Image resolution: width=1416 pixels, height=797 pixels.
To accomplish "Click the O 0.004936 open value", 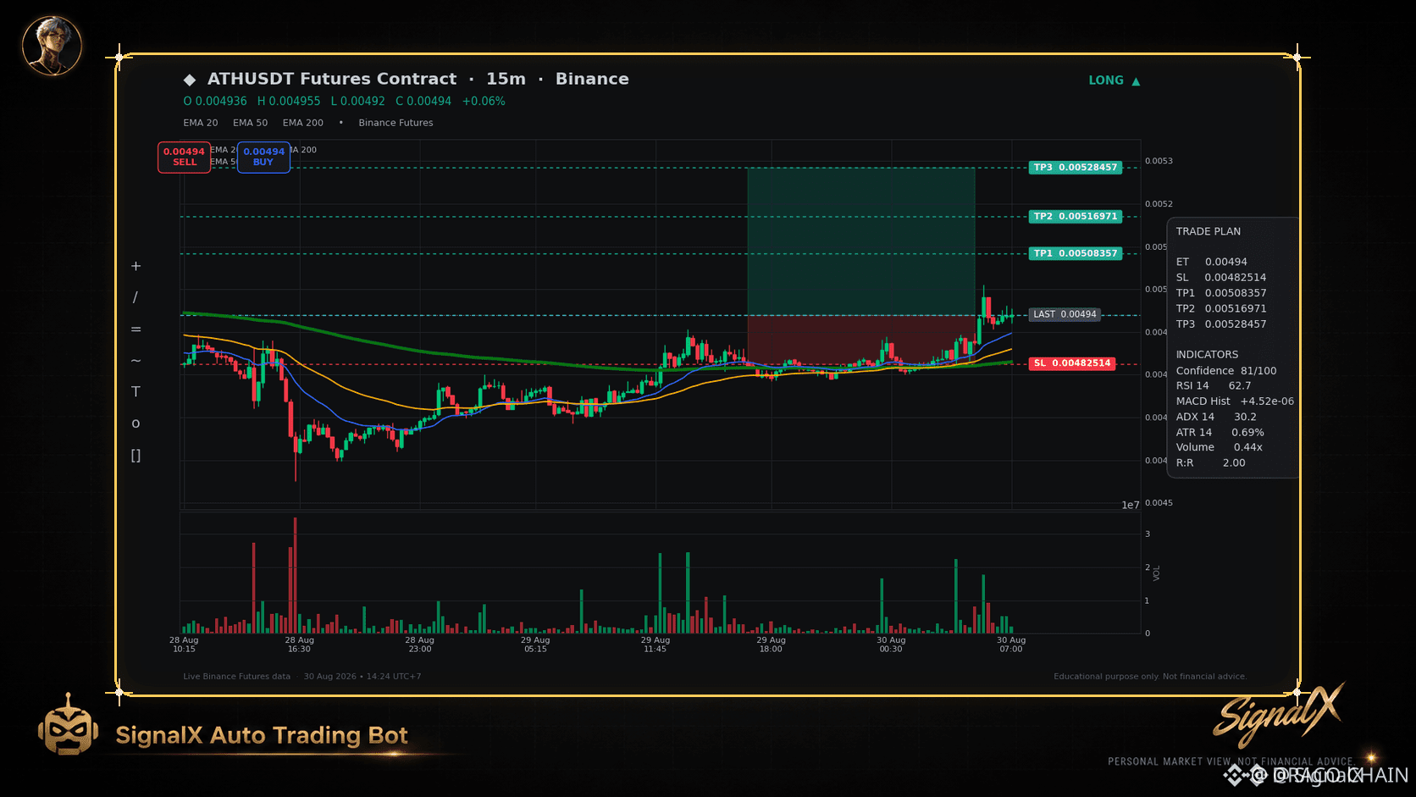I will pos(215,101).
